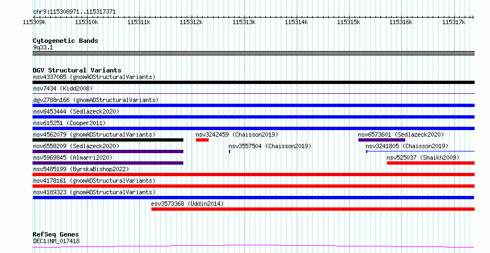Open the nsv6573601 (Sedlazeck2020) label
Viewport: 490px width, 253px height.
(x=401, y=134)
